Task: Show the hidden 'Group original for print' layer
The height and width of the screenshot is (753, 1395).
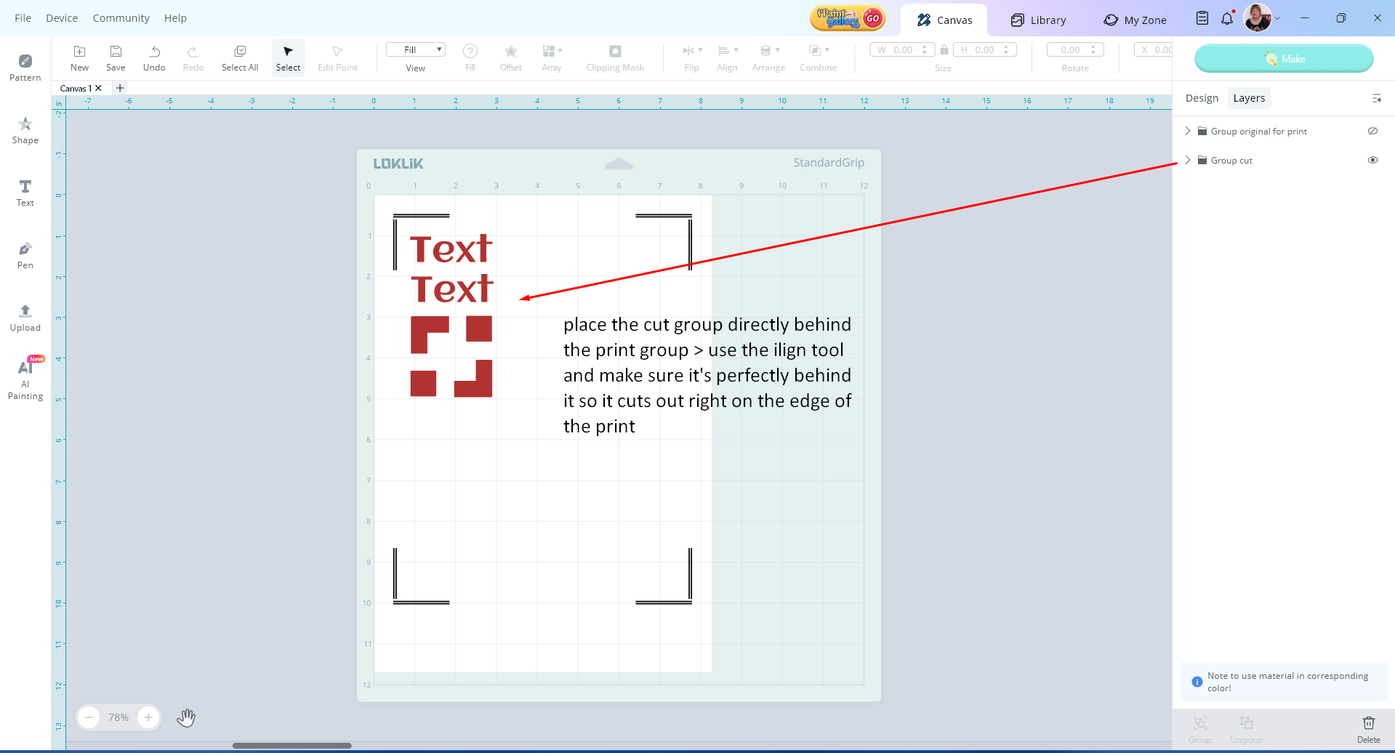Action: [1372, 131]
